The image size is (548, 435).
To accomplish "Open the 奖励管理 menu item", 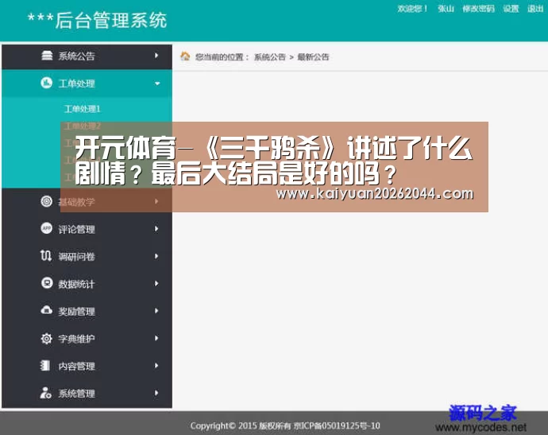I will 87,311.
